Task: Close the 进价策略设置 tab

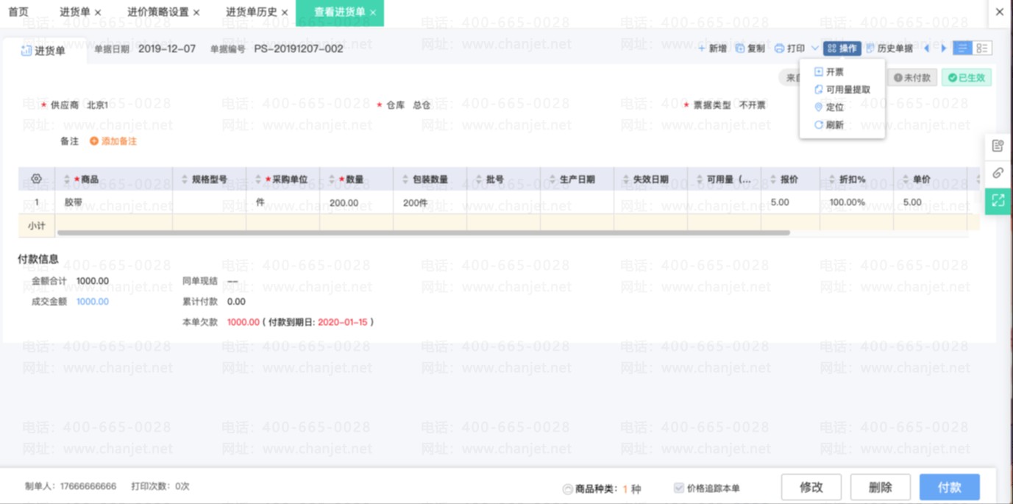Action: (196, 13)
